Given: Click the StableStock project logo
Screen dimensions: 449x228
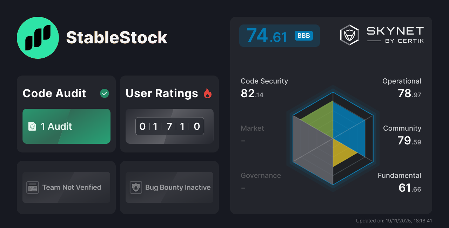Looking at the screenshot, I should coord(38,37).
